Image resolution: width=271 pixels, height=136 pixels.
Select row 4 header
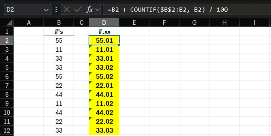point(7,58)
